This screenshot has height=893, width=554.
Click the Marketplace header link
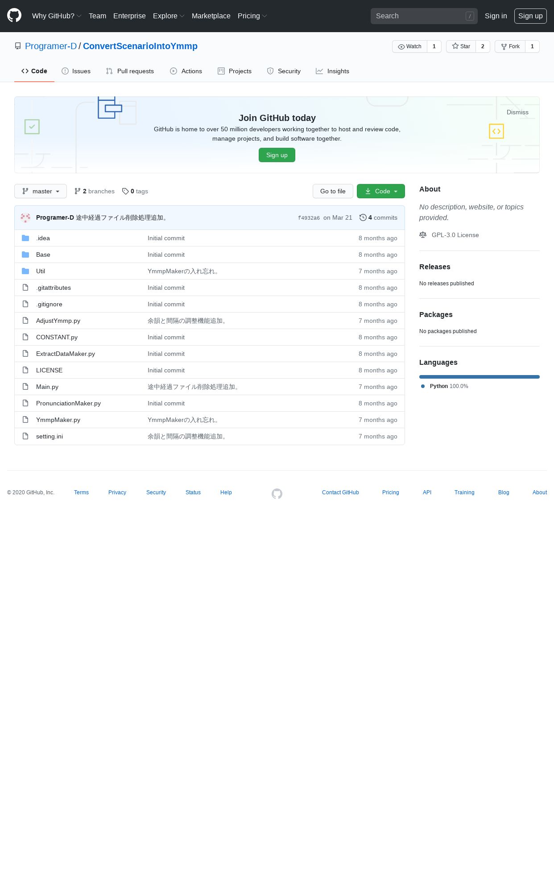pyautogui.click(x=211, y=16)
